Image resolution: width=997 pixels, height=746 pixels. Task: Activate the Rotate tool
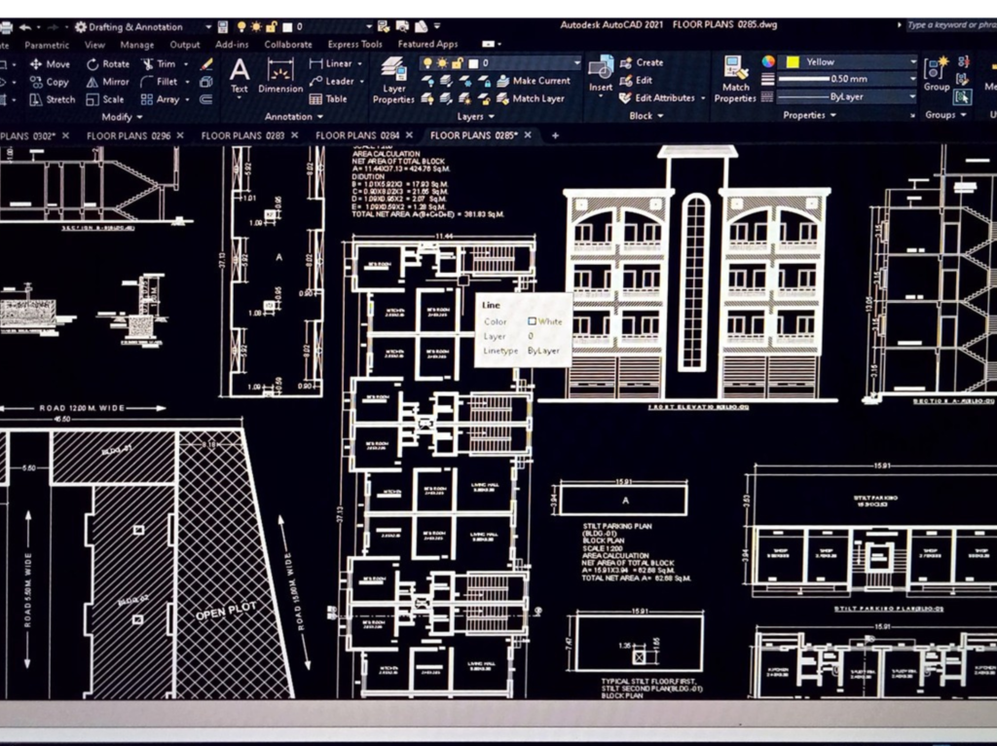[107, 64]
